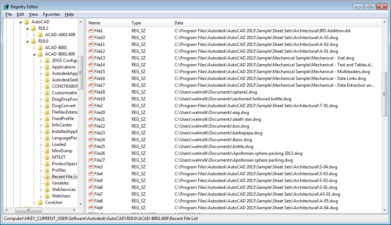The image size is (391, 225).
Task: Open the Edit menu
Action: pos(20,14)
